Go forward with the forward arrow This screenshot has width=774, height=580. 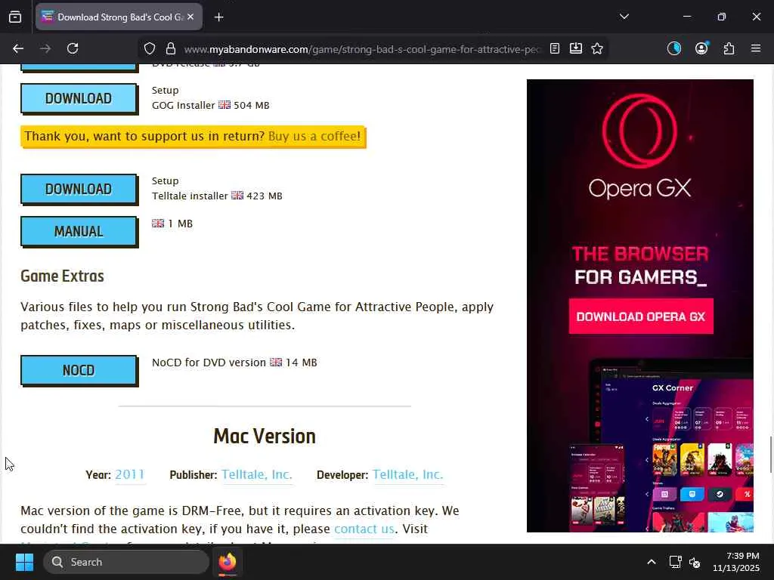45,48
